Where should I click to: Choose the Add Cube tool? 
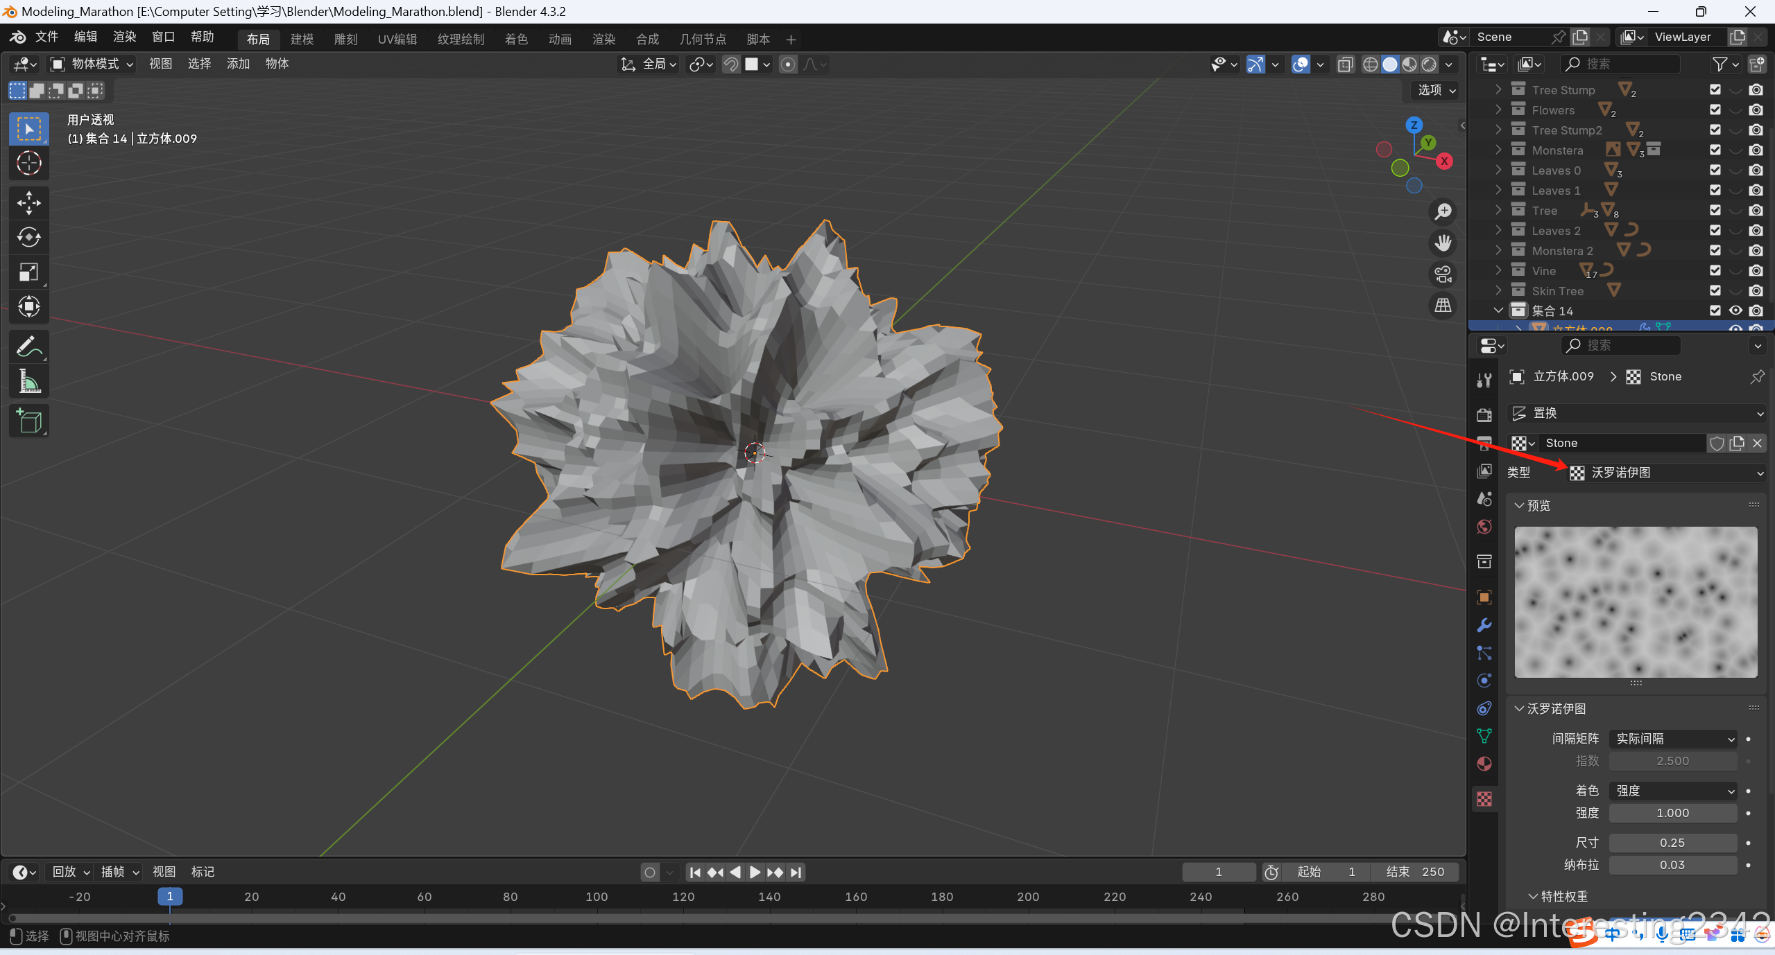coord(28,421)
